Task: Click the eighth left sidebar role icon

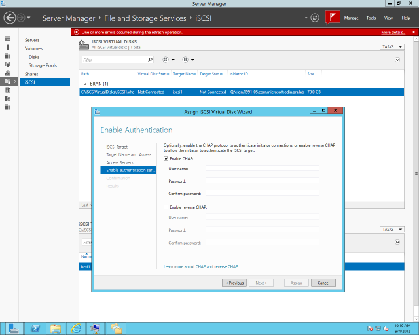Action: (x=8, y=99)
